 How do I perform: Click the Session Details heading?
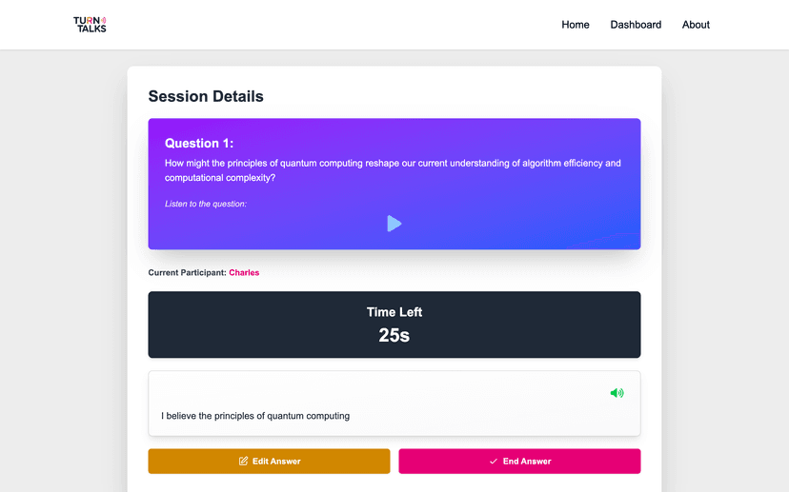pyautogui.click(x=206, y=96)
